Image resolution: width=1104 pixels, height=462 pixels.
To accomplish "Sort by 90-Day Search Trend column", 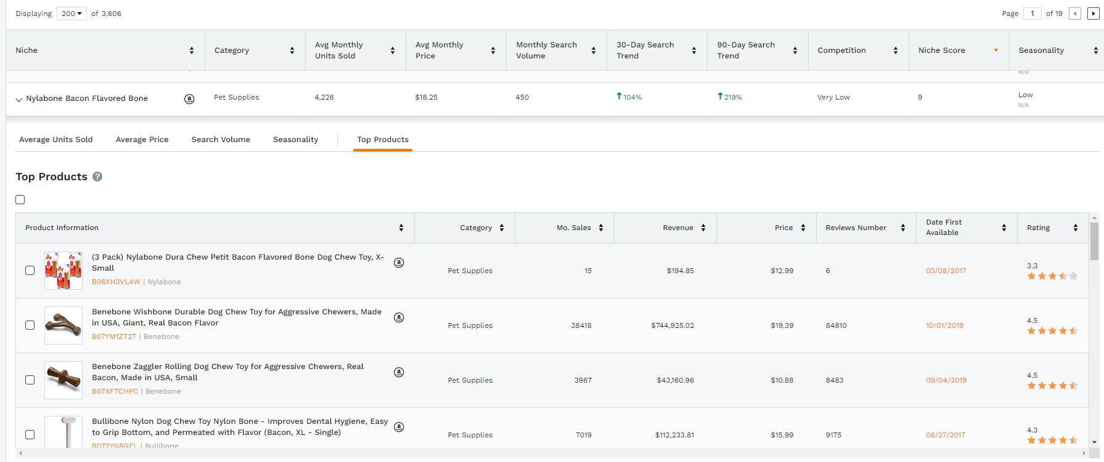I will [795, 50].
